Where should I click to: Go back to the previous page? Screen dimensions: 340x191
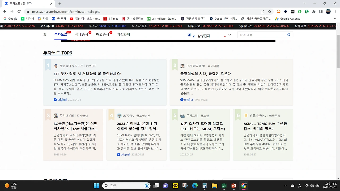[x=5, y=12]
